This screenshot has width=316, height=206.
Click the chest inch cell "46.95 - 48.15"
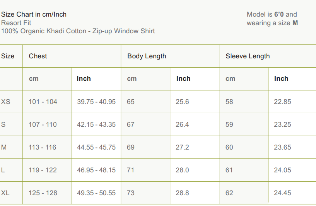(x=96, y=170)
